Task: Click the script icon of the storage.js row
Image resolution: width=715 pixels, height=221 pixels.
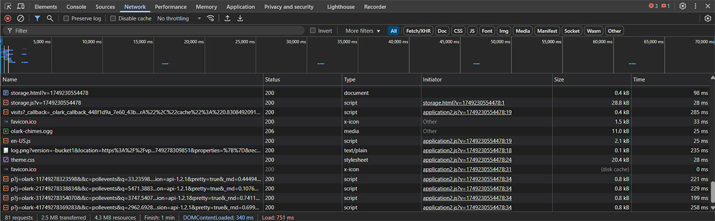Action: coord(6,103)
